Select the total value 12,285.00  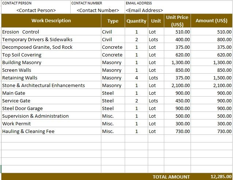coord(221,176)
